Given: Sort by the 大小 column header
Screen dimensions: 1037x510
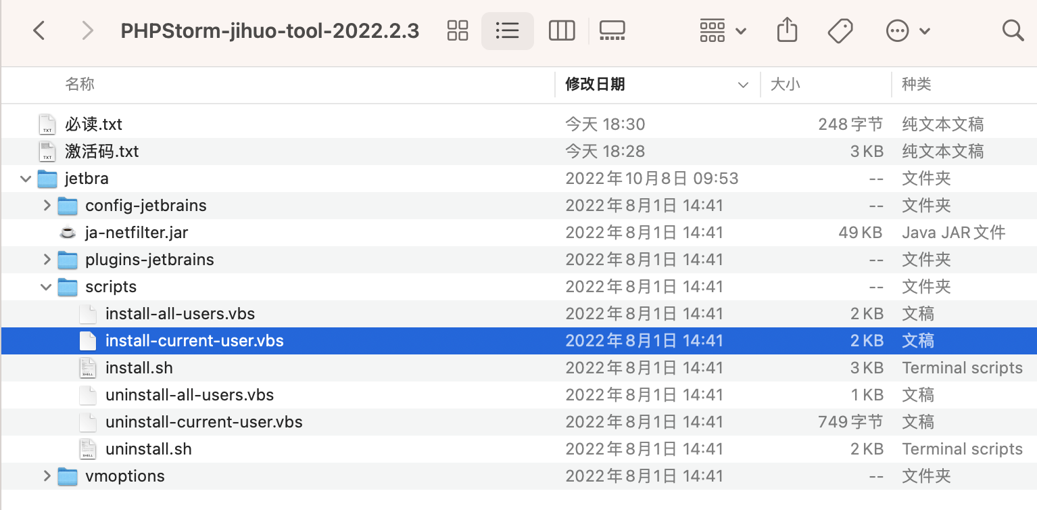Looking at the screenshot, I should (x=785, y=84).
